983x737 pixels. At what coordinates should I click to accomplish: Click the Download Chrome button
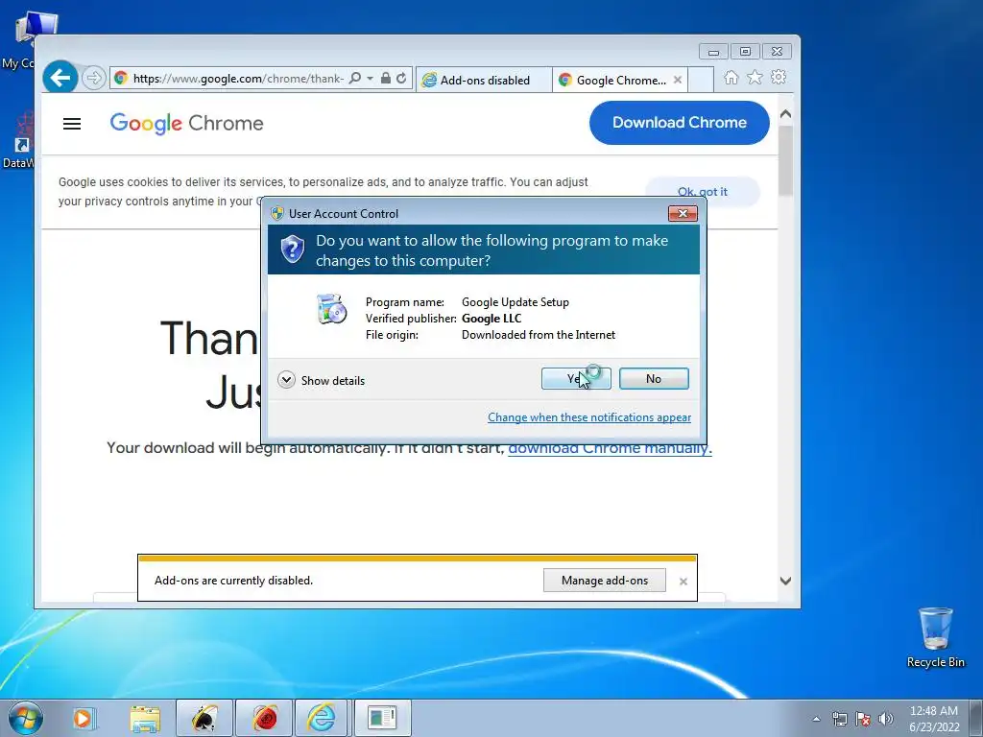679,123
